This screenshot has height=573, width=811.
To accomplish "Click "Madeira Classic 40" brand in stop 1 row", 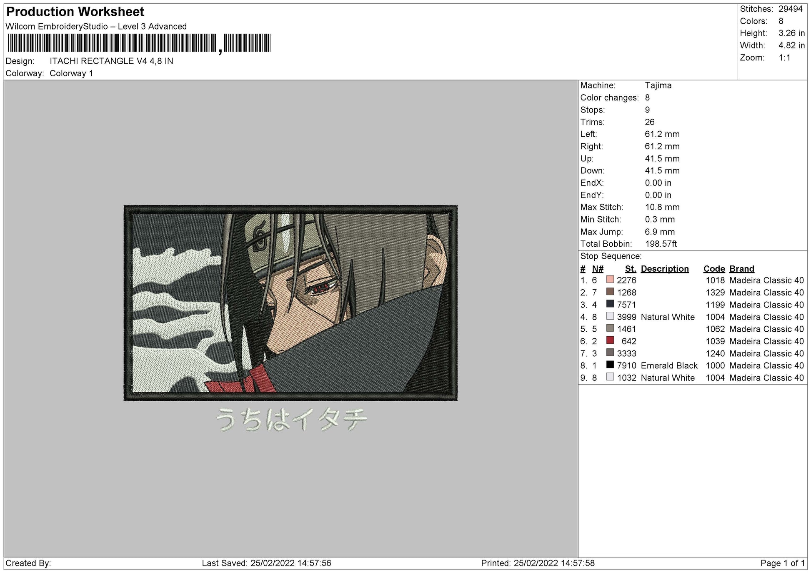I will click(x=766, y=280).
